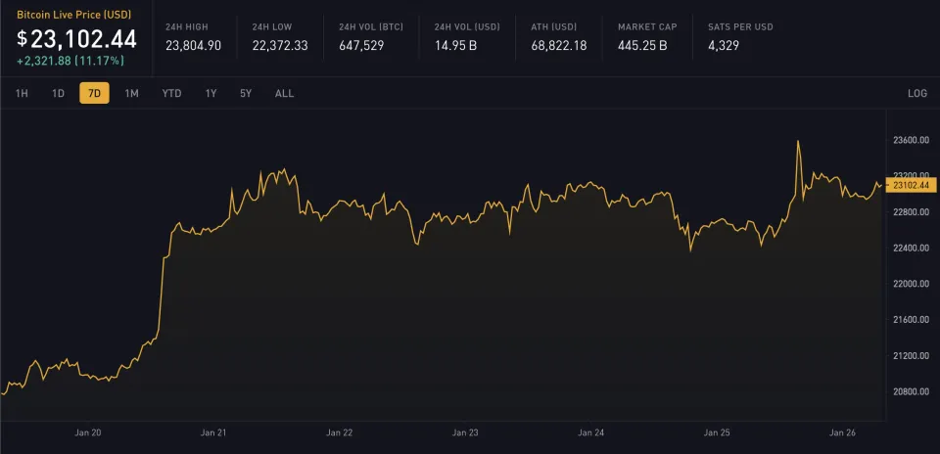The width and height of the screenshot is (940, 454).
Task: Click the highlighted 7D range tab
Action: [x=94, y=93]
